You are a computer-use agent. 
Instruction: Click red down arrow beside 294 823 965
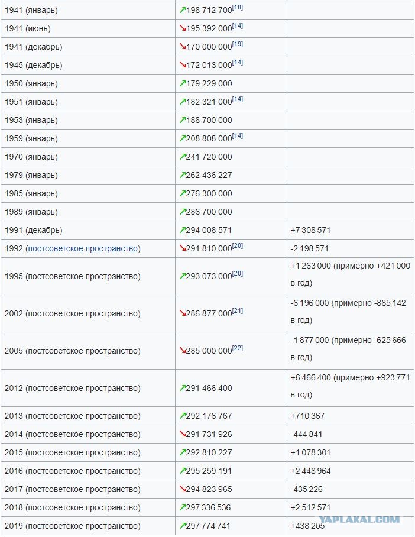(x=183, y=489)
